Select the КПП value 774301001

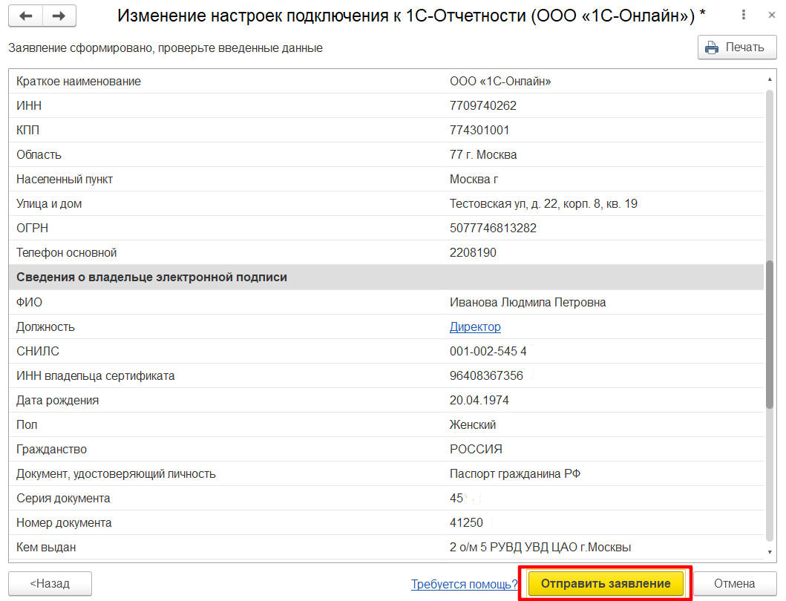click(x=479, y=131)
